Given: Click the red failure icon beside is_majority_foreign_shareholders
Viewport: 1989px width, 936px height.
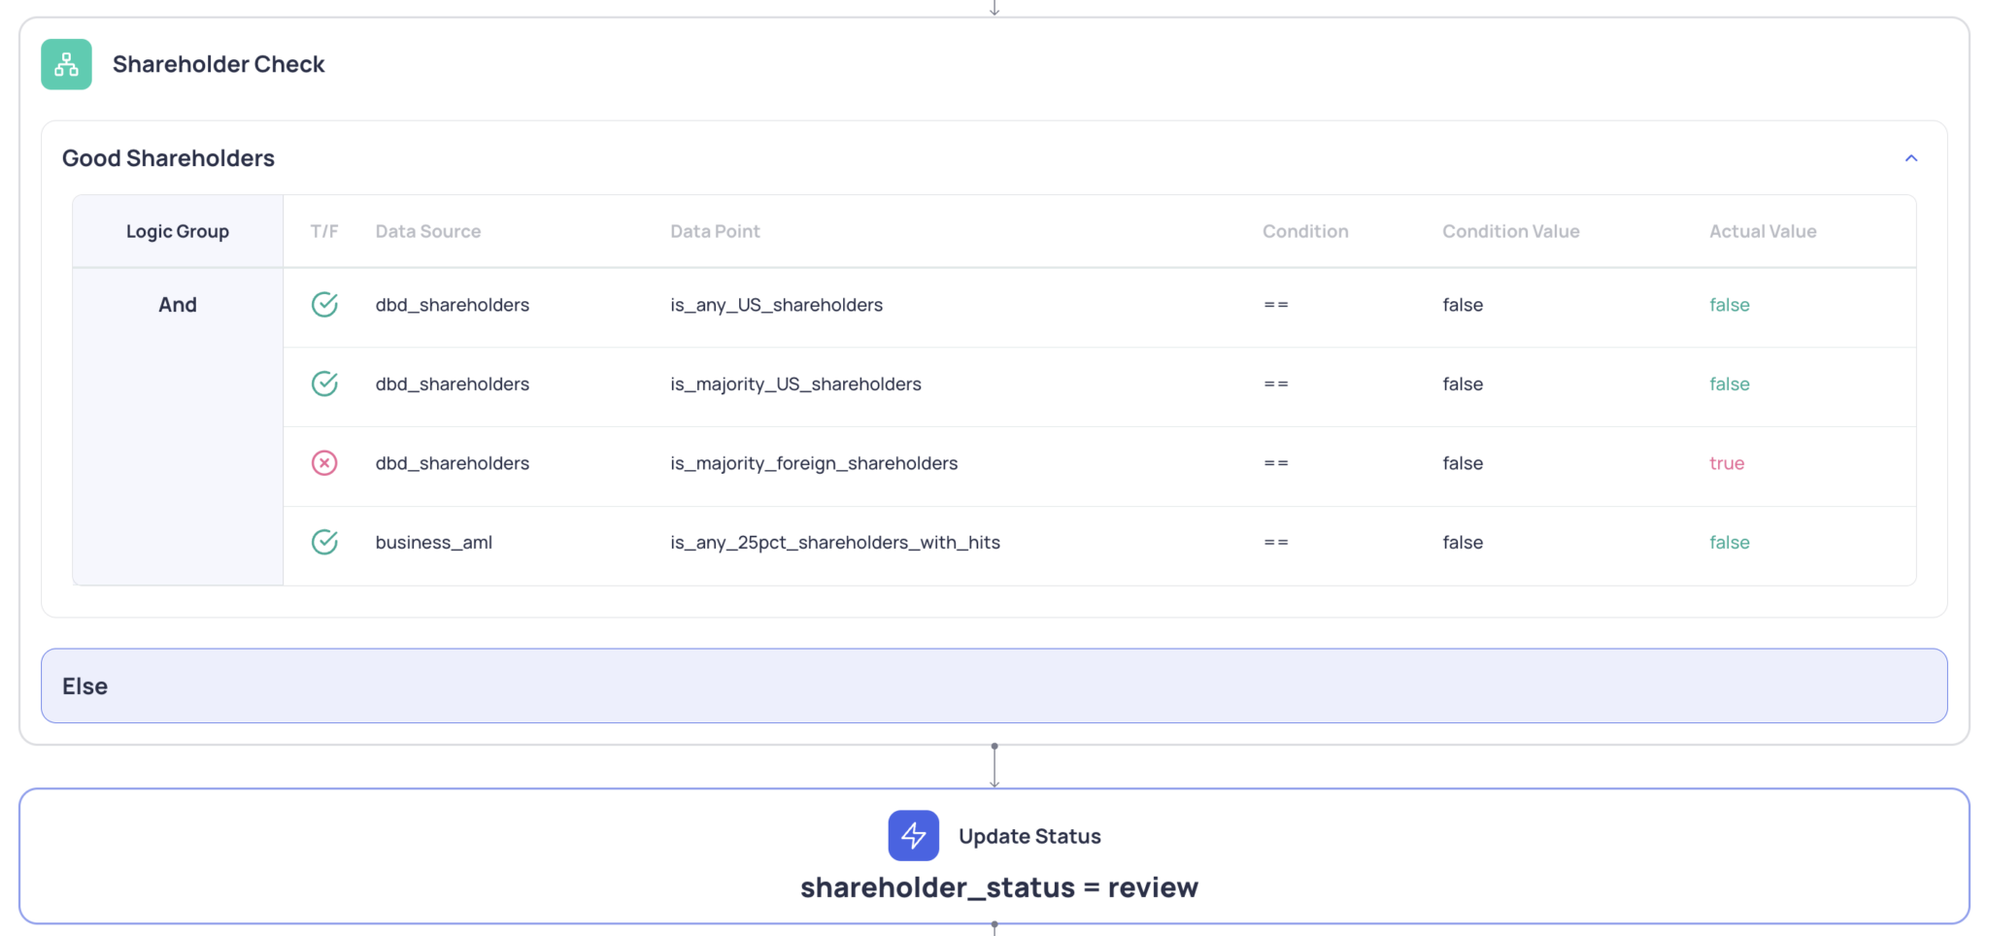Looking at the screenshot, I should pos(324,463).
